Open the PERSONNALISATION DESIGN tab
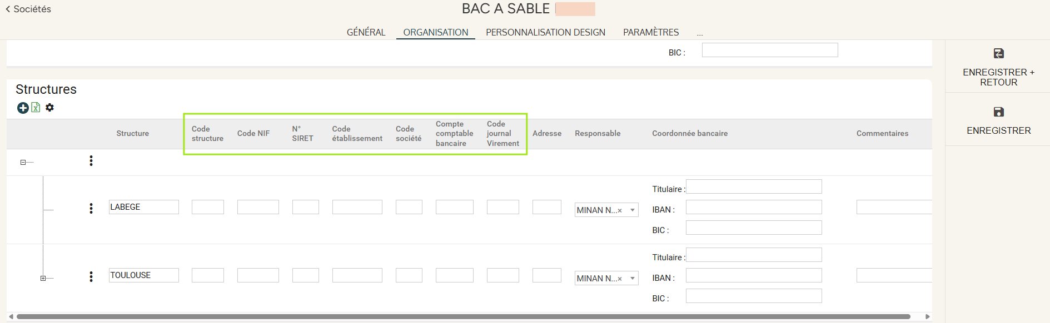The height and width of the screenshot is (323, 1050). (545, 32)
